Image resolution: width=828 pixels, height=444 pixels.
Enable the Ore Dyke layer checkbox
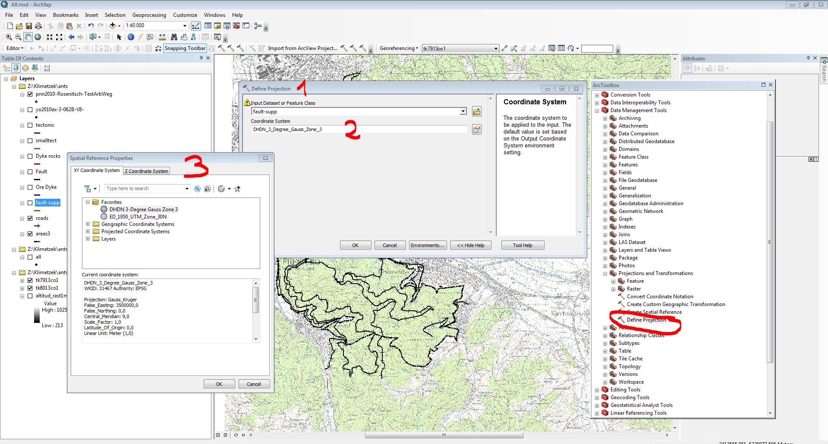click(x=30, y=187)
